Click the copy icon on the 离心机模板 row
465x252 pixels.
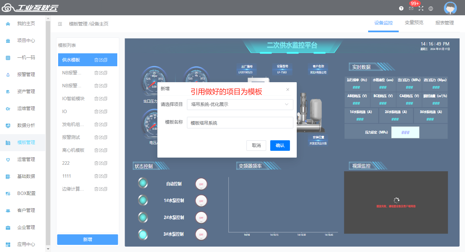click(105, 150)
